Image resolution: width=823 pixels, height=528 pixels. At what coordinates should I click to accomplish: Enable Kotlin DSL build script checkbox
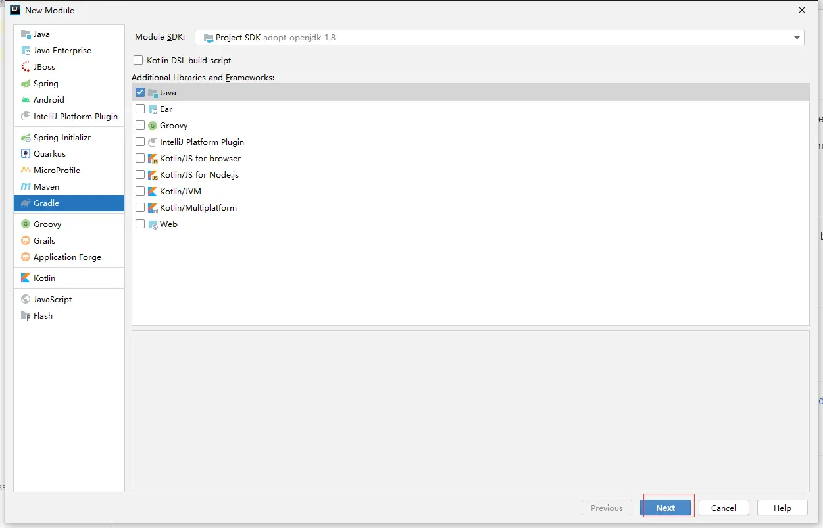tap(138, 60)
